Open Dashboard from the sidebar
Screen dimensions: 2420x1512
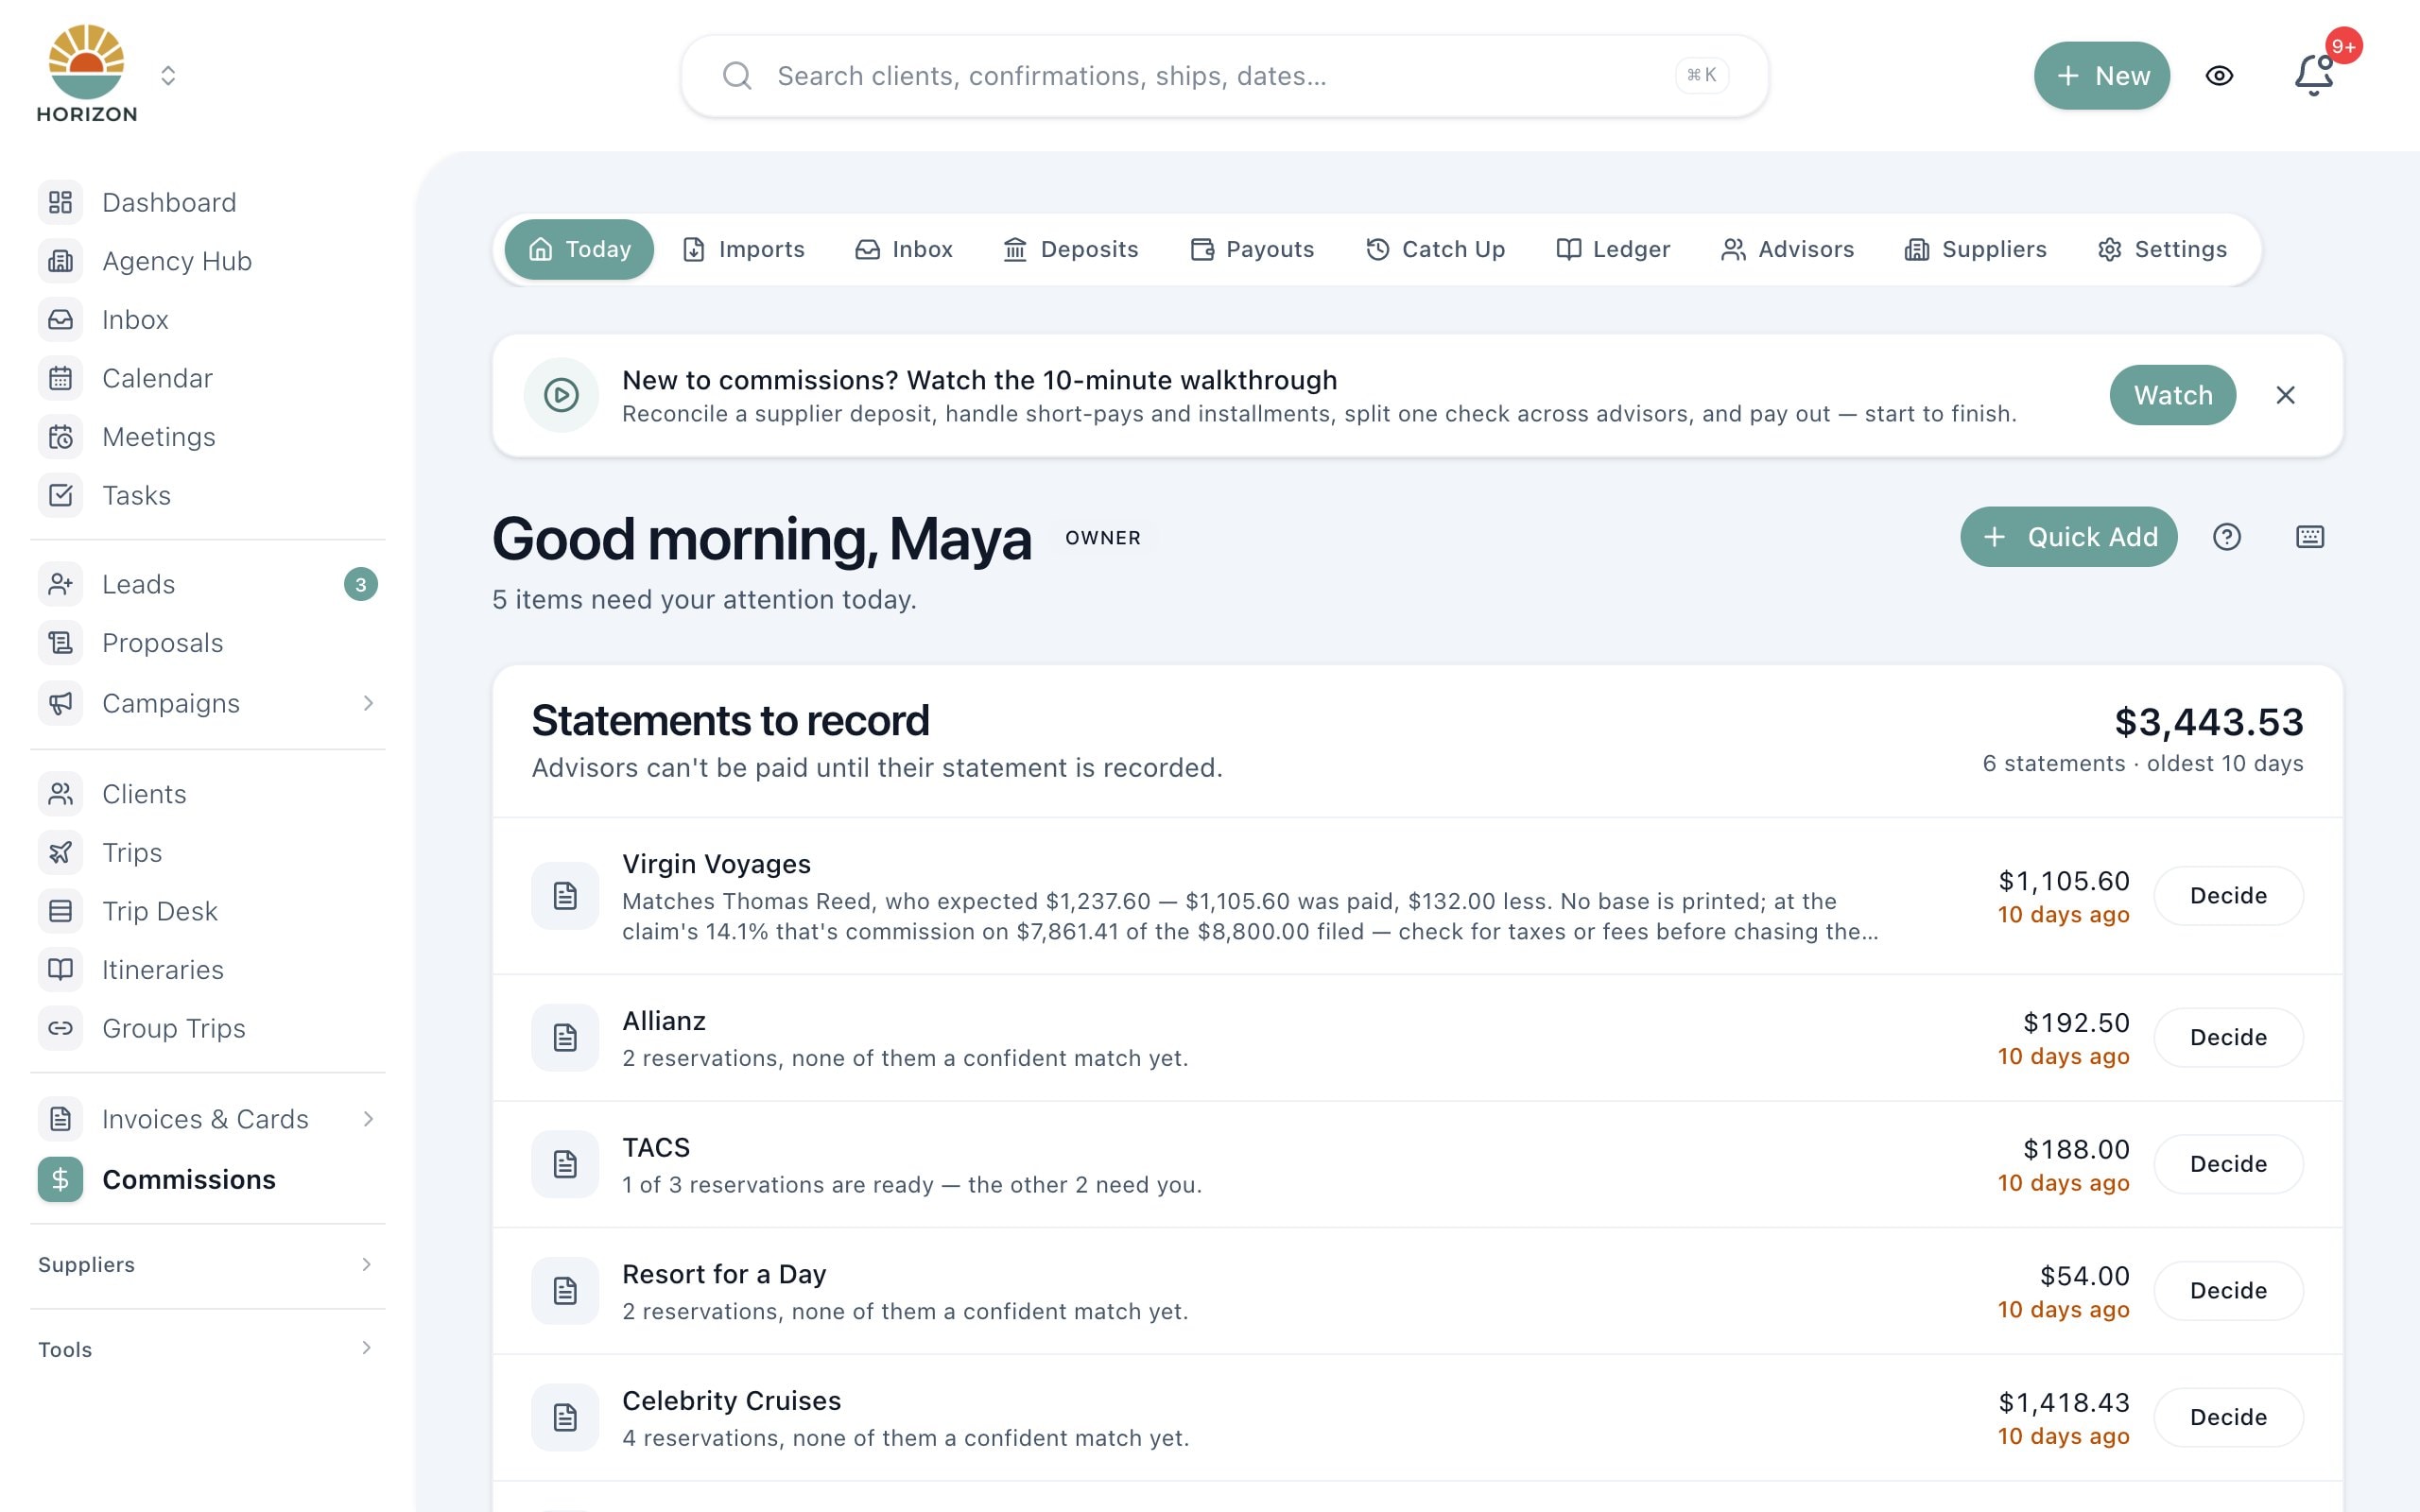click(x=208, y=202)
